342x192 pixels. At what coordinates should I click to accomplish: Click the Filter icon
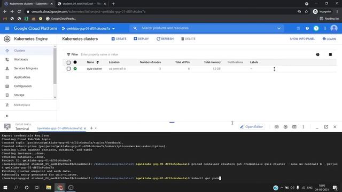pyautogui.click(x=68, y=54)
